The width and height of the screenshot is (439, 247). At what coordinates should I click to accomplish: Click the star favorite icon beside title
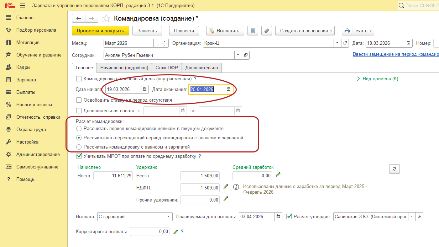point(106,18)
